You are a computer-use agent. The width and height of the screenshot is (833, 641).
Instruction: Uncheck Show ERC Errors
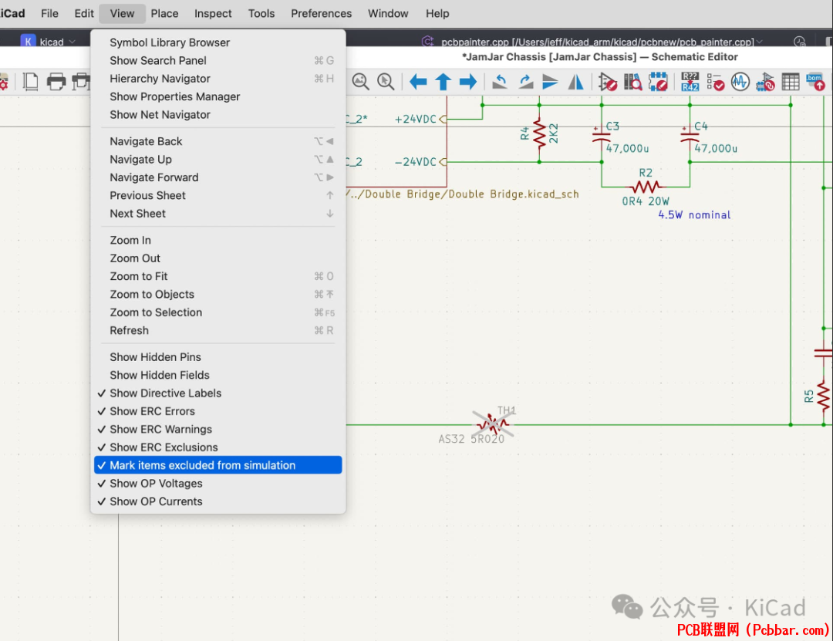(x=218, y=411)
